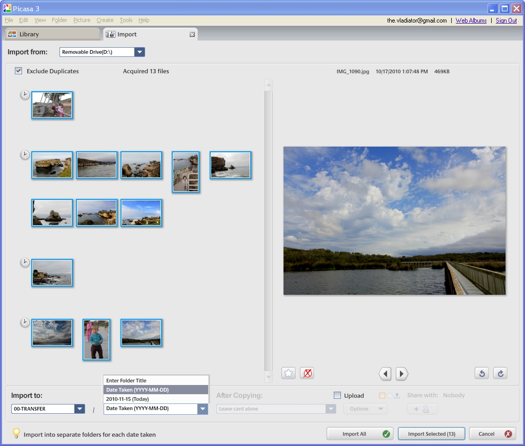Click the Import All button
This screenshot has width=525, height=446.
click(x=359, y=434)
